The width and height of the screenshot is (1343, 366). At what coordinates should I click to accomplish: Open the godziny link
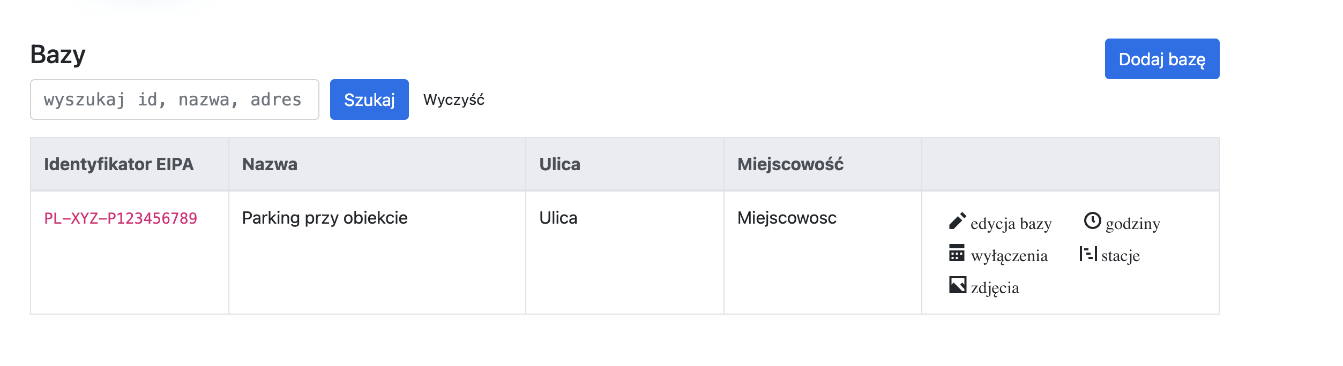pyautogui.click(x=1132, y=224)
